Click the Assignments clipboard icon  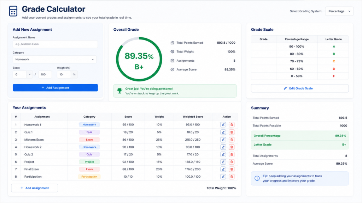172,61
